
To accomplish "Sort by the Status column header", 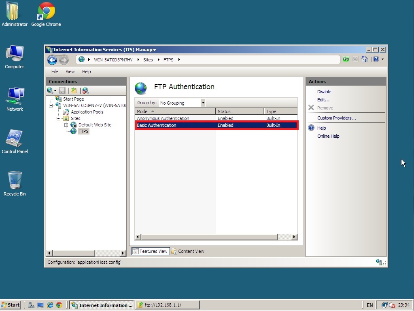I will pos(240,111).
